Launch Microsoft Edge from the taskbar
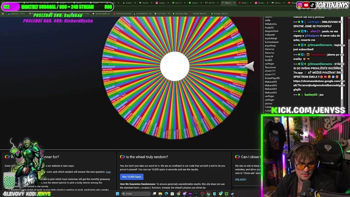 tap(166, 194)
